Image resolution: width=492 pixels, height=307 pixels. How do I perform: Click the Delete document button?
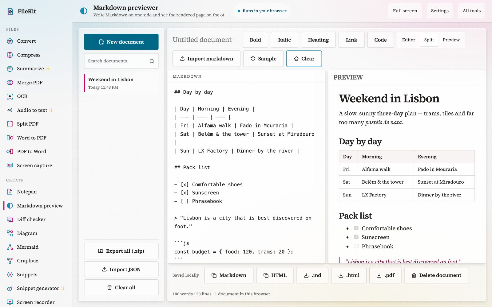pyautogui.click(x=436, y=275)
